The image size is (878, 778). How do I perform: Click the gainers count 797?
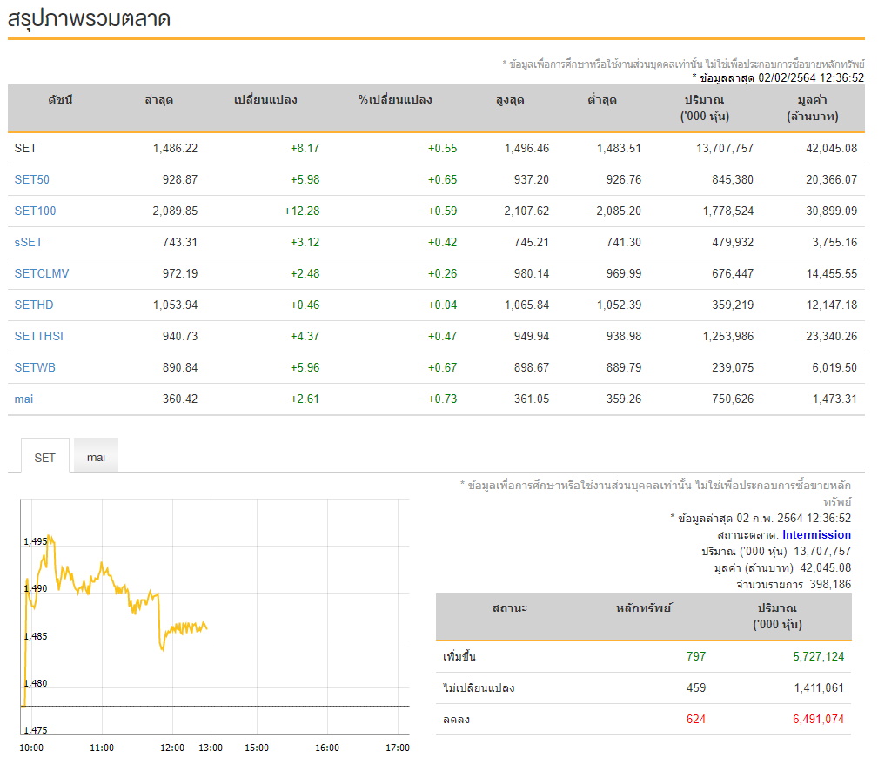pos(696,656)
